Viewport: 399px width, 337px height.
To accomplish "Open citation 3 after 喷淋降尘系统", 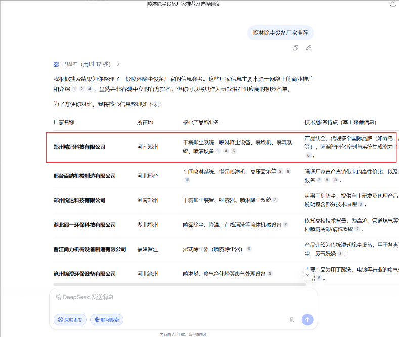I will tap(275, 200).
